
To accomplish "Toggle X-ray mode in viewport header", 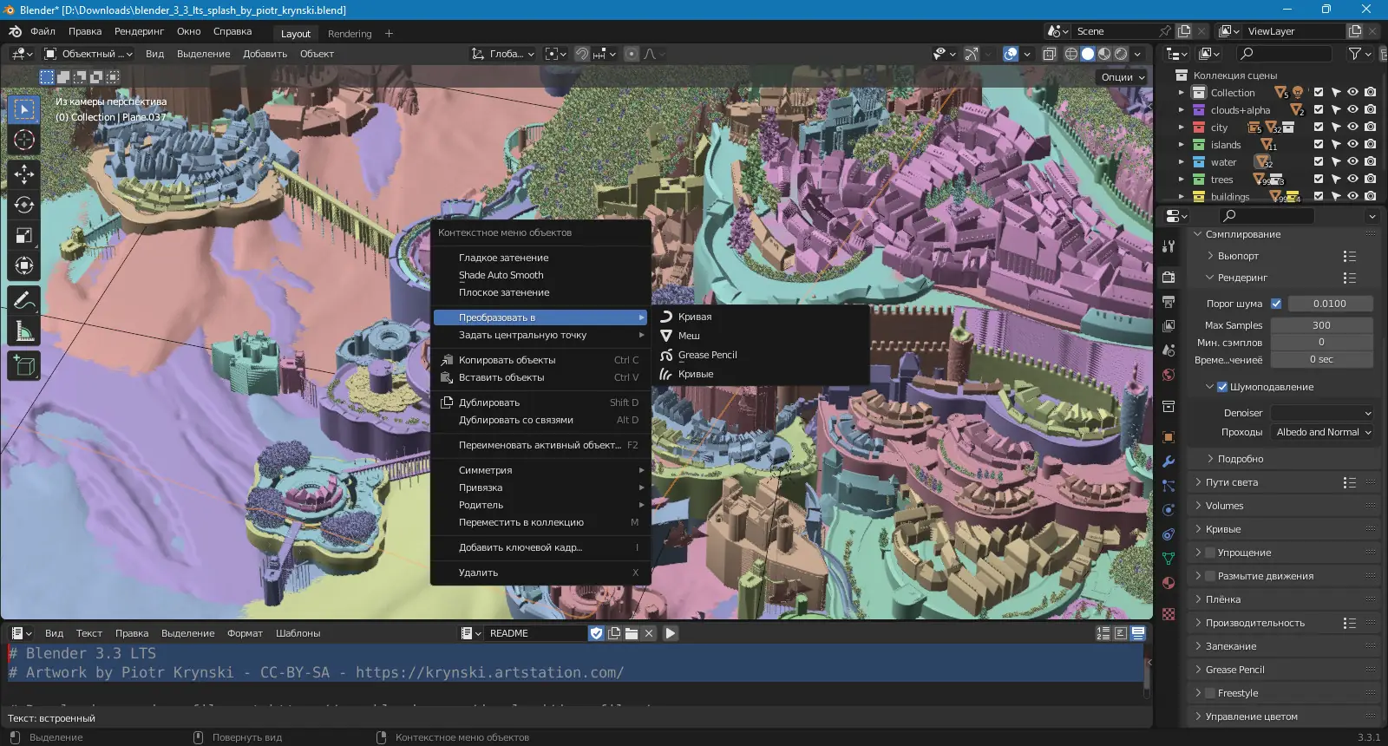I will point(1049,54).
